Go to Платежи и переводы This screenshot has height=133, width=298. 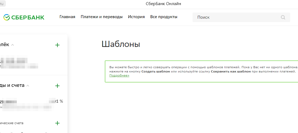101,17
